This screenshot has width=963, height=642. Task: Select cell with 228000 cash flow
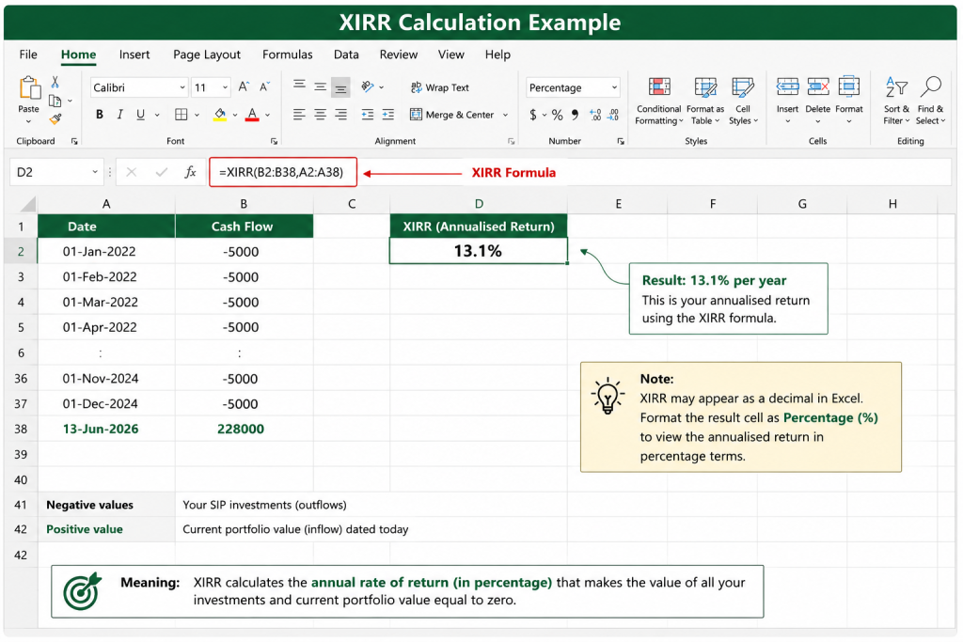point(244,429)
